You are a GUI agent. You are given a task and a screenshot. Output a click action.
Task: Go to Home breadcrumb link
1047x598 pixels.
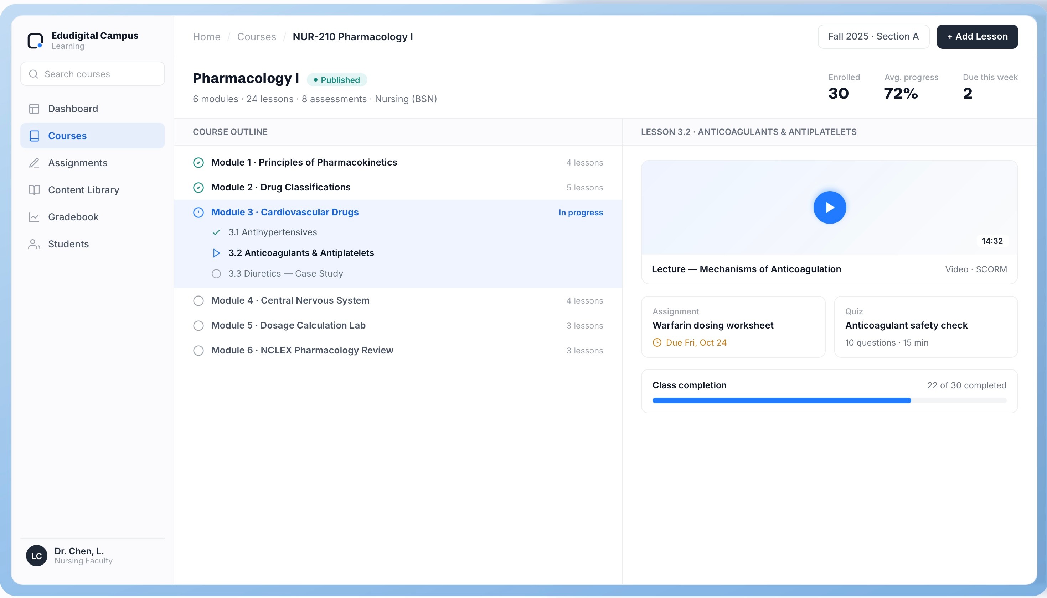tap(206, 37)
